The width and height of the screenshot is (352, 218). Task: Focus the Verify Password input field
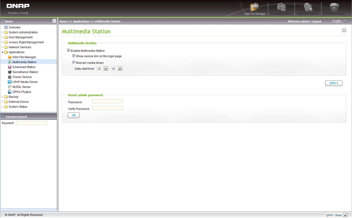(108, 108)
